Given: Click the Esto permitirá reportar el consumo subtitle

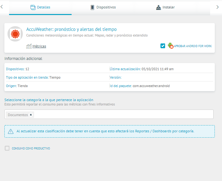Looking at the screenshot, I should coord(60,105).
